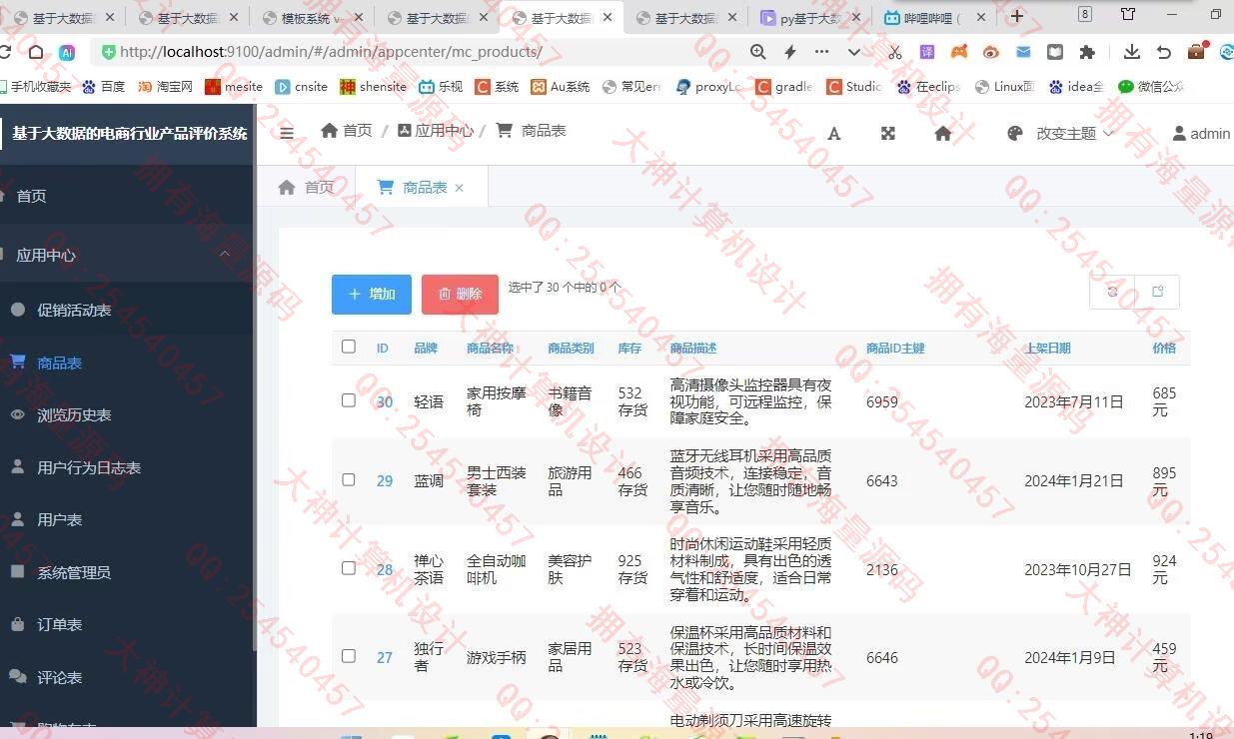
Task: Open 促销活动表 in the sidebar
Action: pyautogui.click(x=74, y=310)
